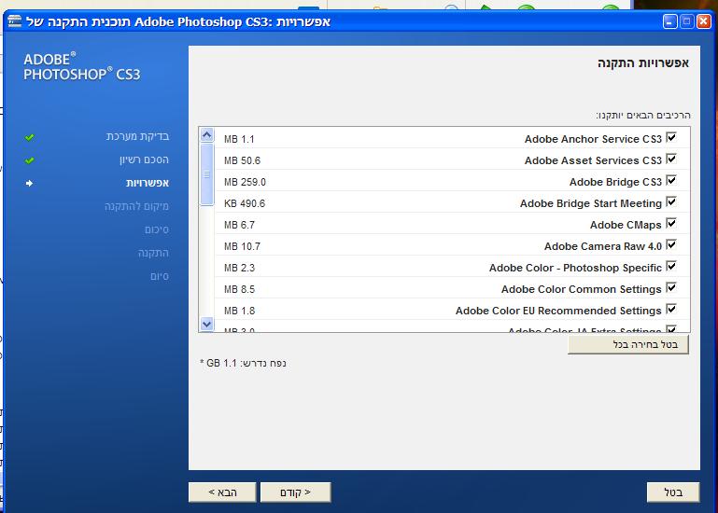The height and width of the screenshot is (513, 718).
Task: Click the בדיקת מערכת step label
Action: click(x=137, y=136)
